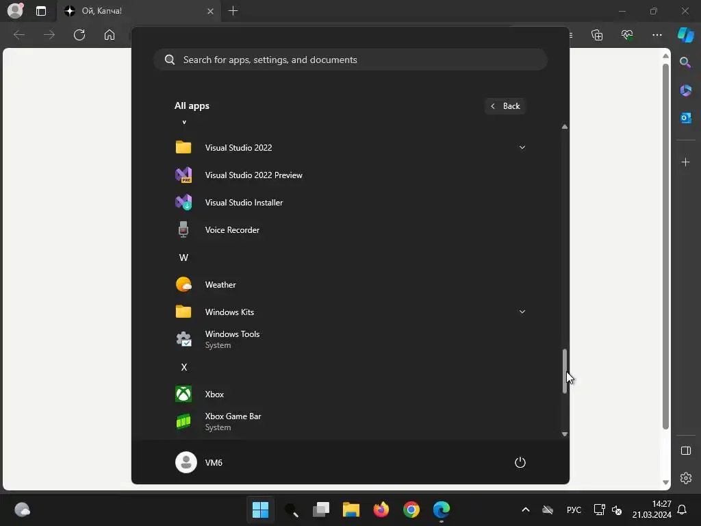Click the X letter section header
The image size is (701, 526).
pos(183,367)
